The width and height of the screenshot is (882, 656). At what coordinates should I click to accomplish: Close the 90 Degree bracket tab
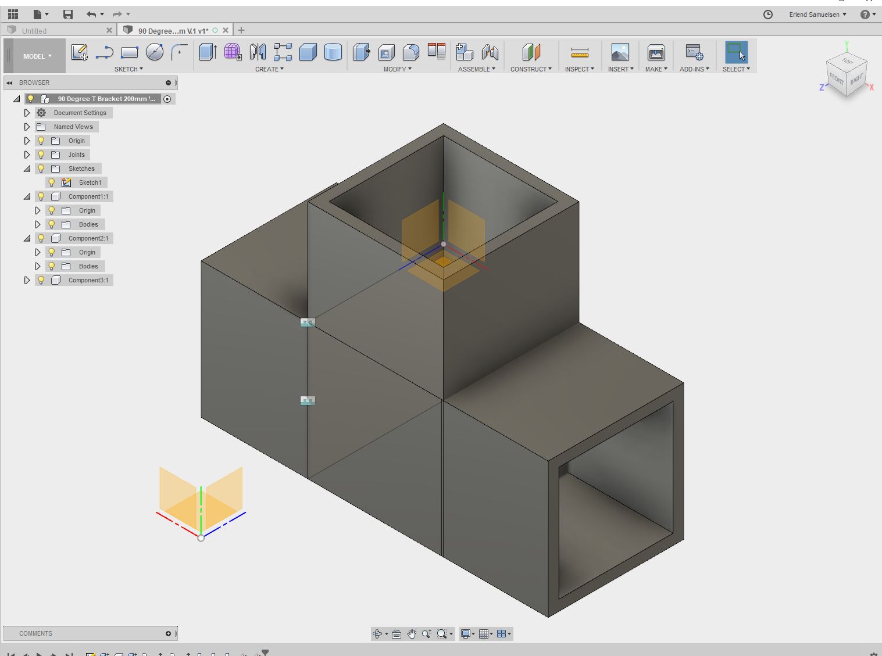[226, 30]
